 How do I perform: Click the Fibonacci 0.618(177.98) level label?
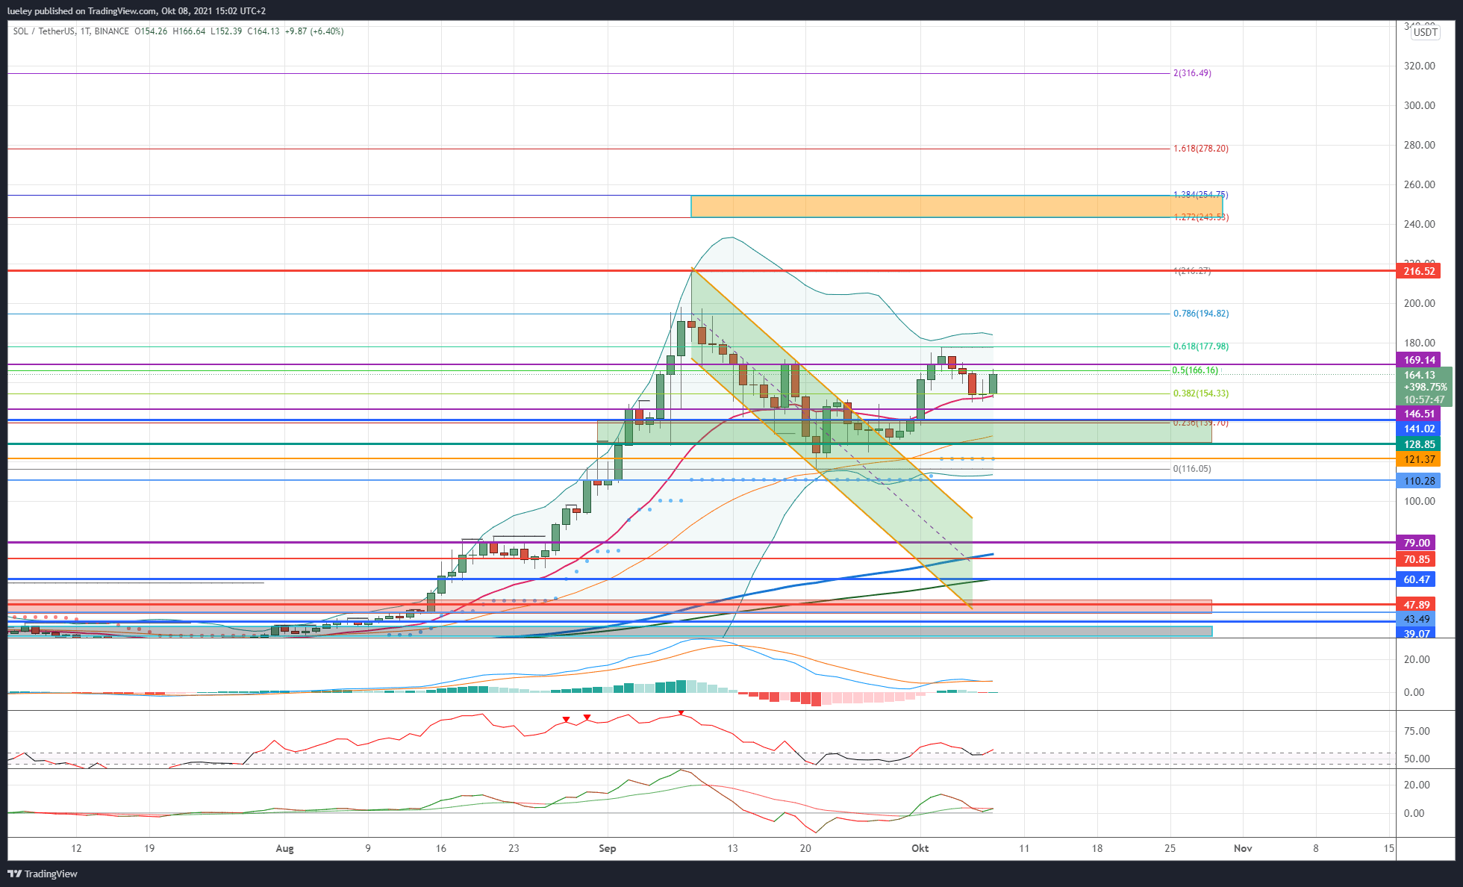point(1200,346)
